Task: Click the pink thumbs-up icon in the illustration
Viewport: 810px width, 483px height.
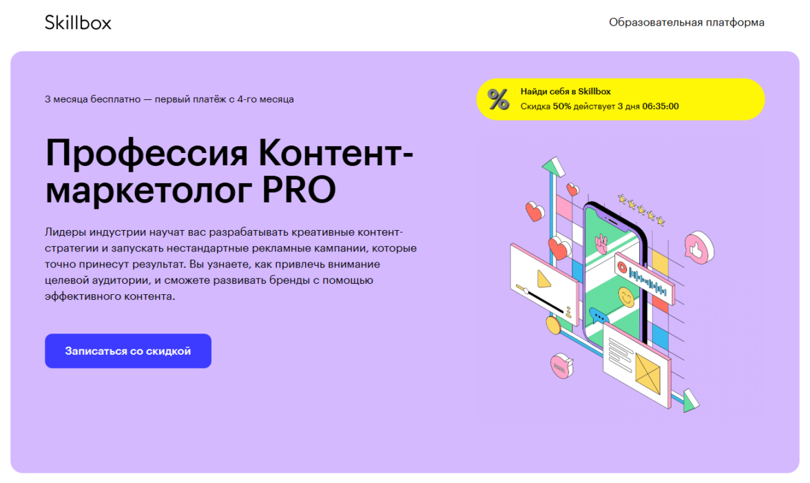Action: click(x=699, y=247)
